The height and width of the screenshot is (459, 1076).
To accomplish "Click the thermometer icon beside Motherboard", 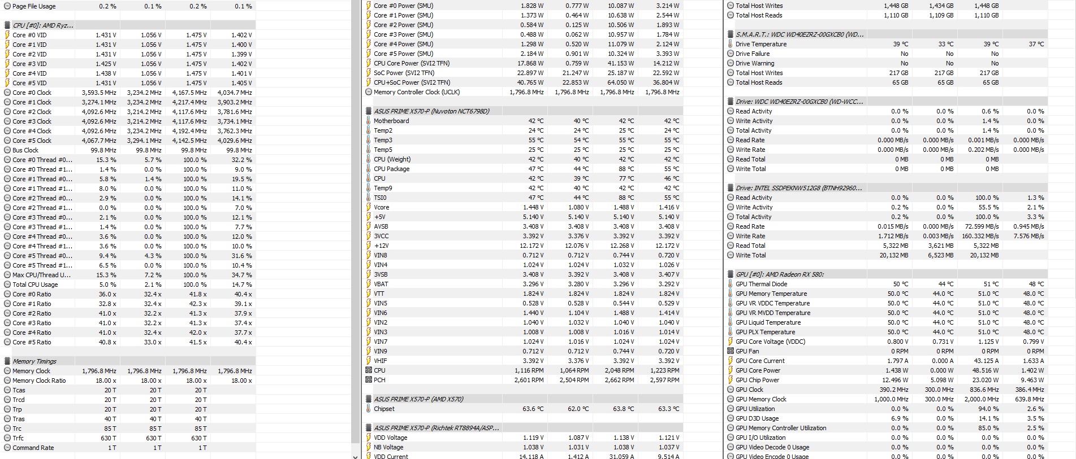I will [369, 121].
